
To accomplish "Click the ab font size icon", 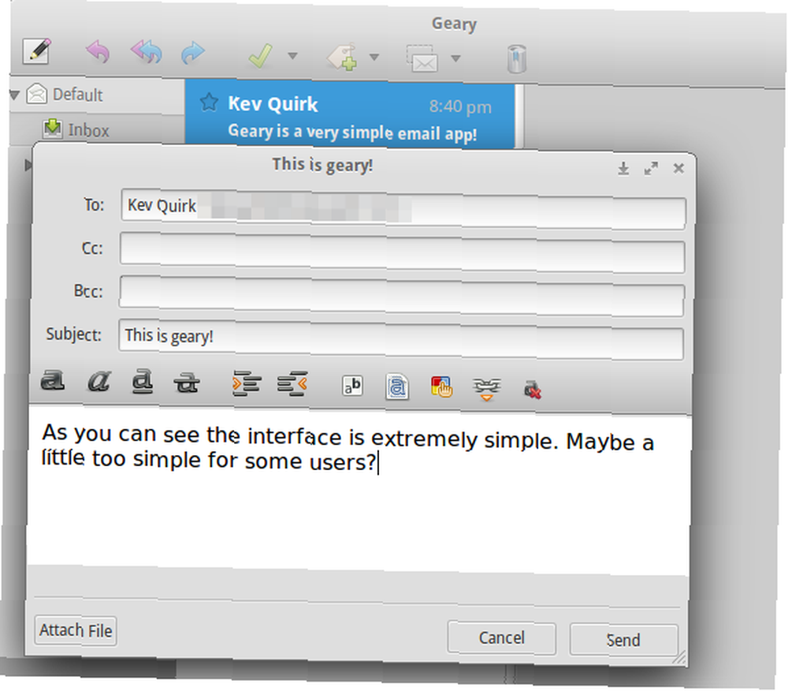I will click(x=352, y=386).
